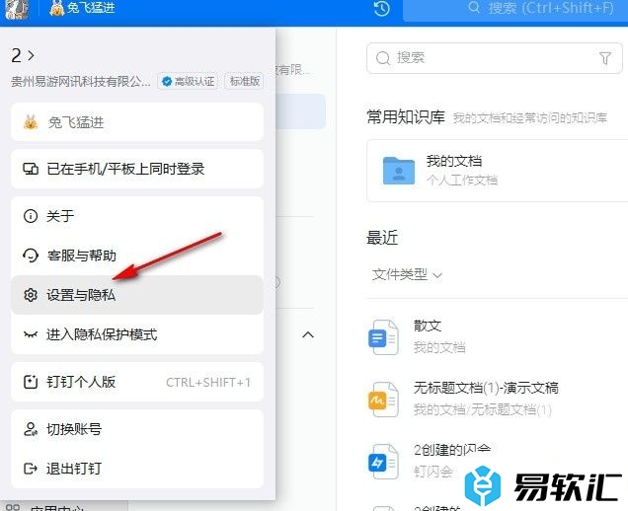Expand the 文件类型 dropdown
The height and width of the screenshot is (511, 628).
tap(407, 275)
